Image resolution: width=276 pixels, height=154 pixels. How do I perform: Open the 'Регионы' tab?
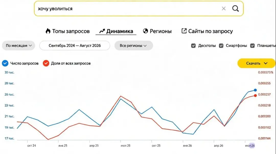[157, 31]
